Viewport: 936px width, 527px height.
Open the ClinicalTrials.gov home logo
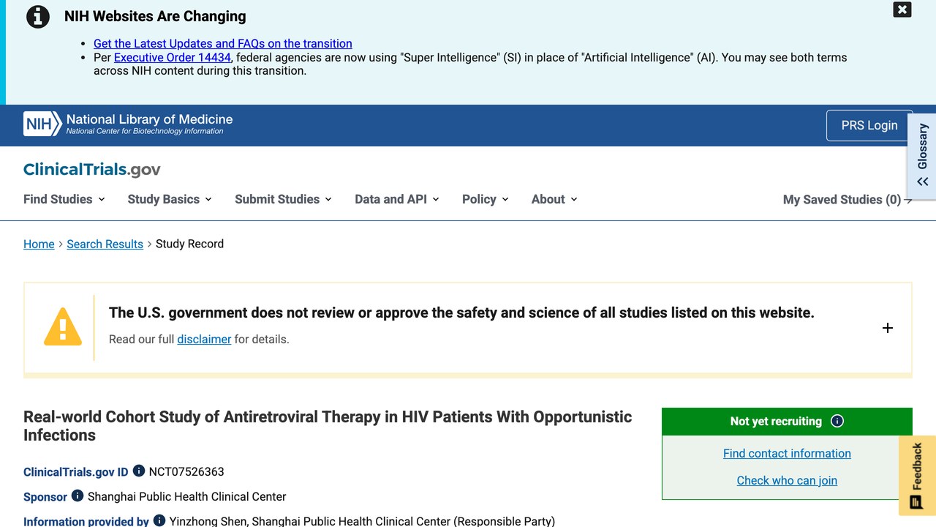(92, 170)
